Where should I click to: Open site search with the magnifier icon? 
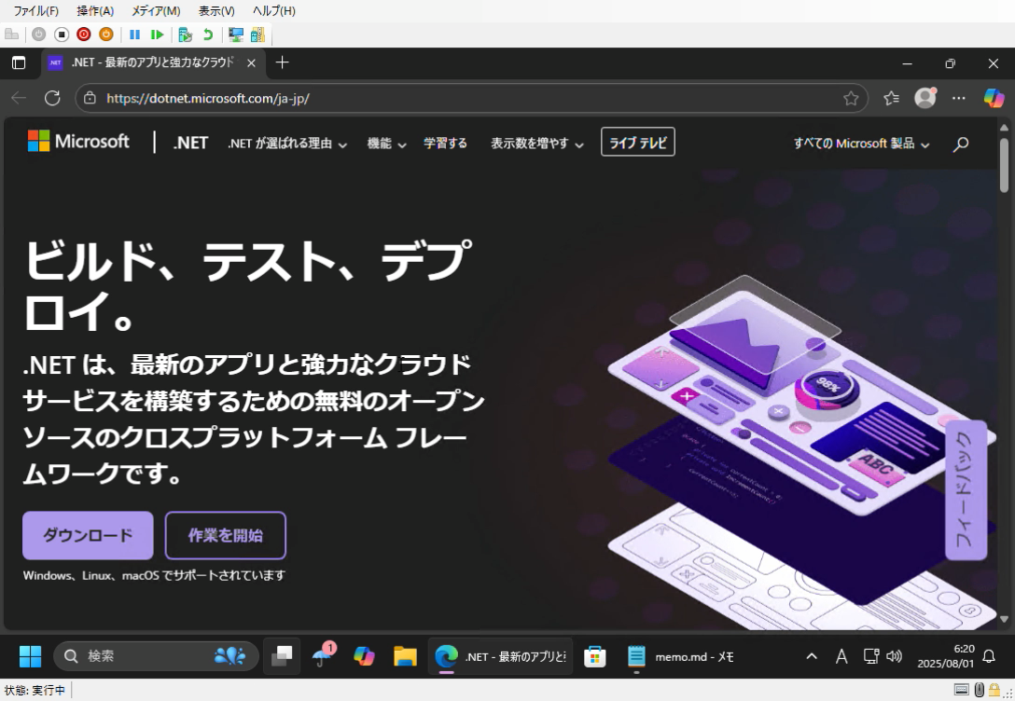[x=961, y=144]
